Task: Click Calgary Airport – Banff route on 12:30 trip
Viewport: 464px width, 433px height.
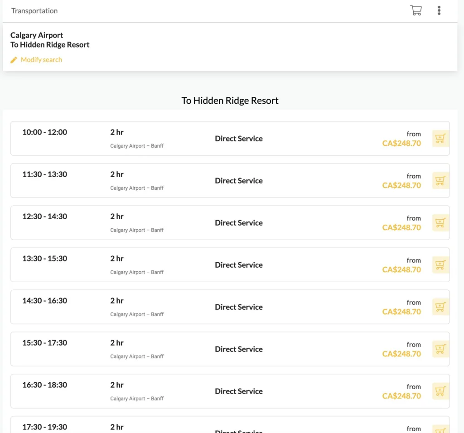Action: [137, 230]
